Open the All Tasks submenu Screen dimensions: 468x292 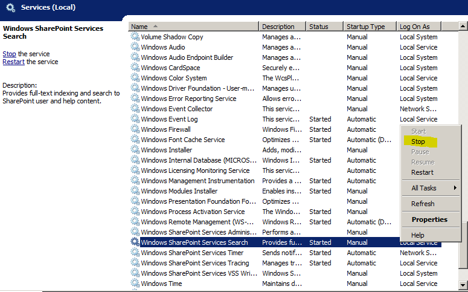coord(430,188)
